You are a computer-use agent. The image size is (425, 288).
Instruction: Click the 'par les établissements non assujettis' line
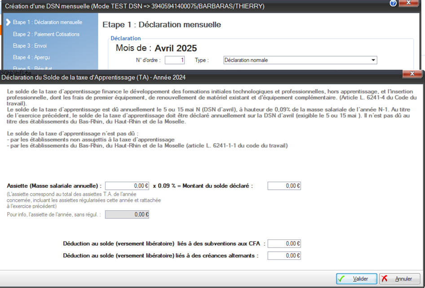pyautogui.click(x=91, y=140)
